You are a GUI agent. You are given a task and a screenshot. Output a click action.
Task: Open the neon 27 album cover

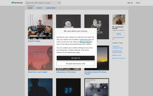click(68, 87)
